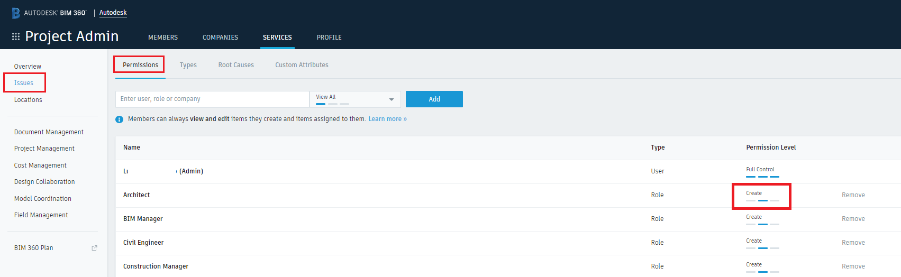This screenshot has height=277, width=901.
Task: Click the Construction Manager role name
Action: [156, 266]
